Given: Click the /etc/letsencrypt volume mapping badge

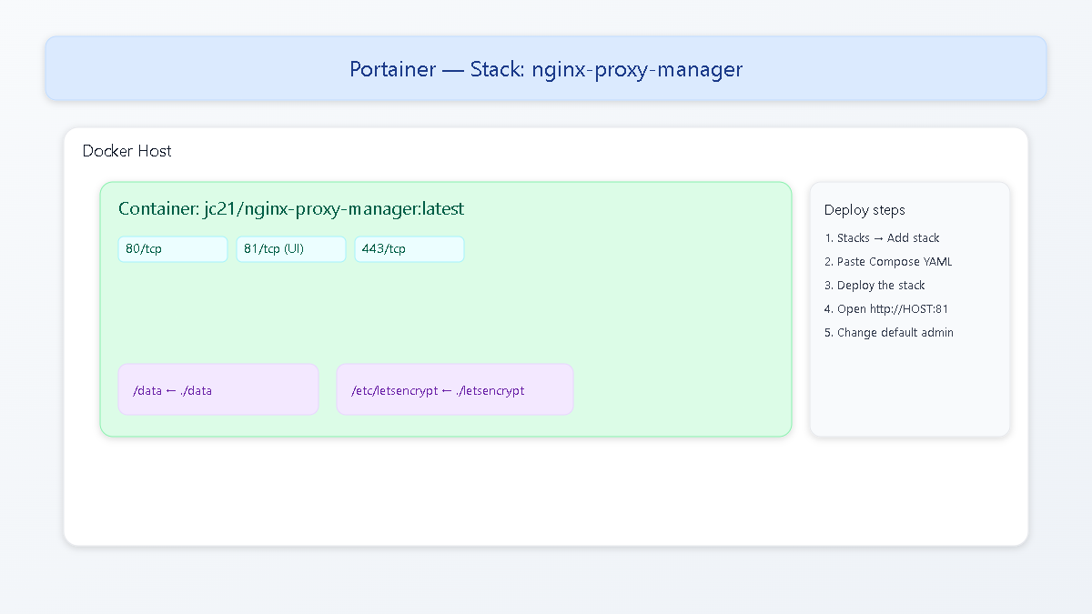Looking at the screenshot, I should pyautogui.click(x=455, y=389).
